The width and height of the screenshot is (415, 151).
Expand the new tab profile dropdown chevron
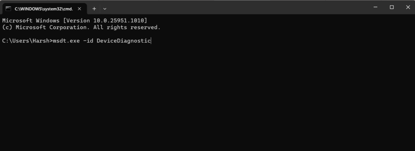coord(105,9)
